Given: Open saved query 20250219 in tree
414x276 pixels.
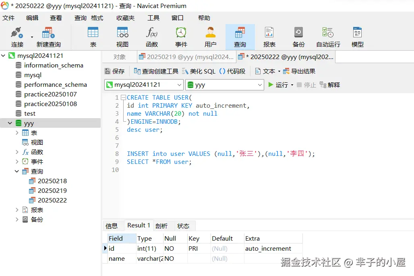Looking at the screenshot, I should [52, 191].
